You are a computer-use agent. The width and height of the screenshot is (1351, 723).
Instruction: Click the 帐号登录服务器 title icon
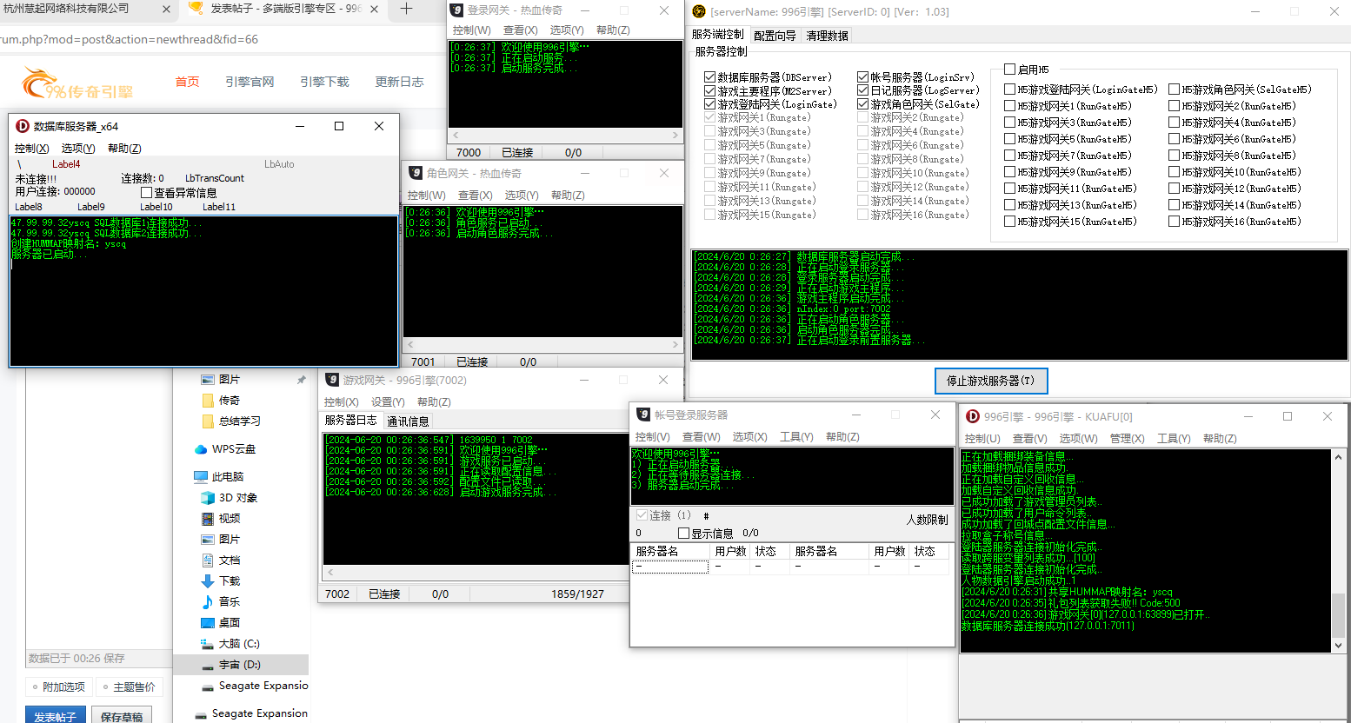click(x=644, y=415)
